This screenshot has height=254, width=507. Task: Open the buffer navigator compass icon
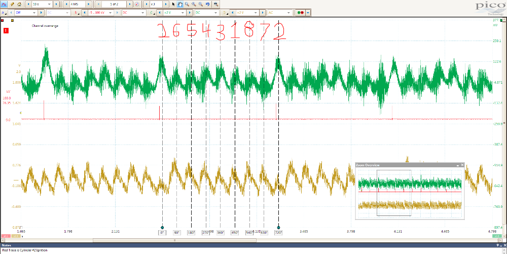pos(136,4)
